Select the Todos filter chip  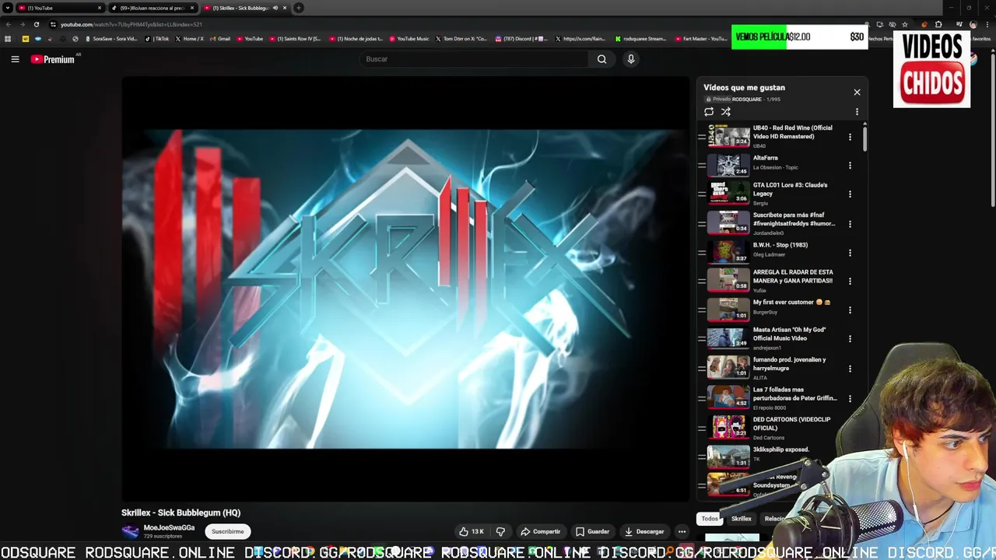(x=710, y=519)
